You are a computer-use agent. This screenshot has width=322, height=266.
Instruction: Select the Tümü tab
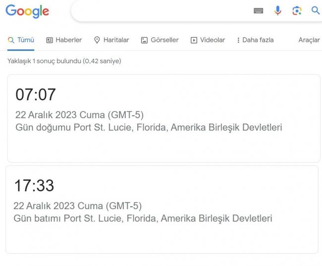point(21,40)
